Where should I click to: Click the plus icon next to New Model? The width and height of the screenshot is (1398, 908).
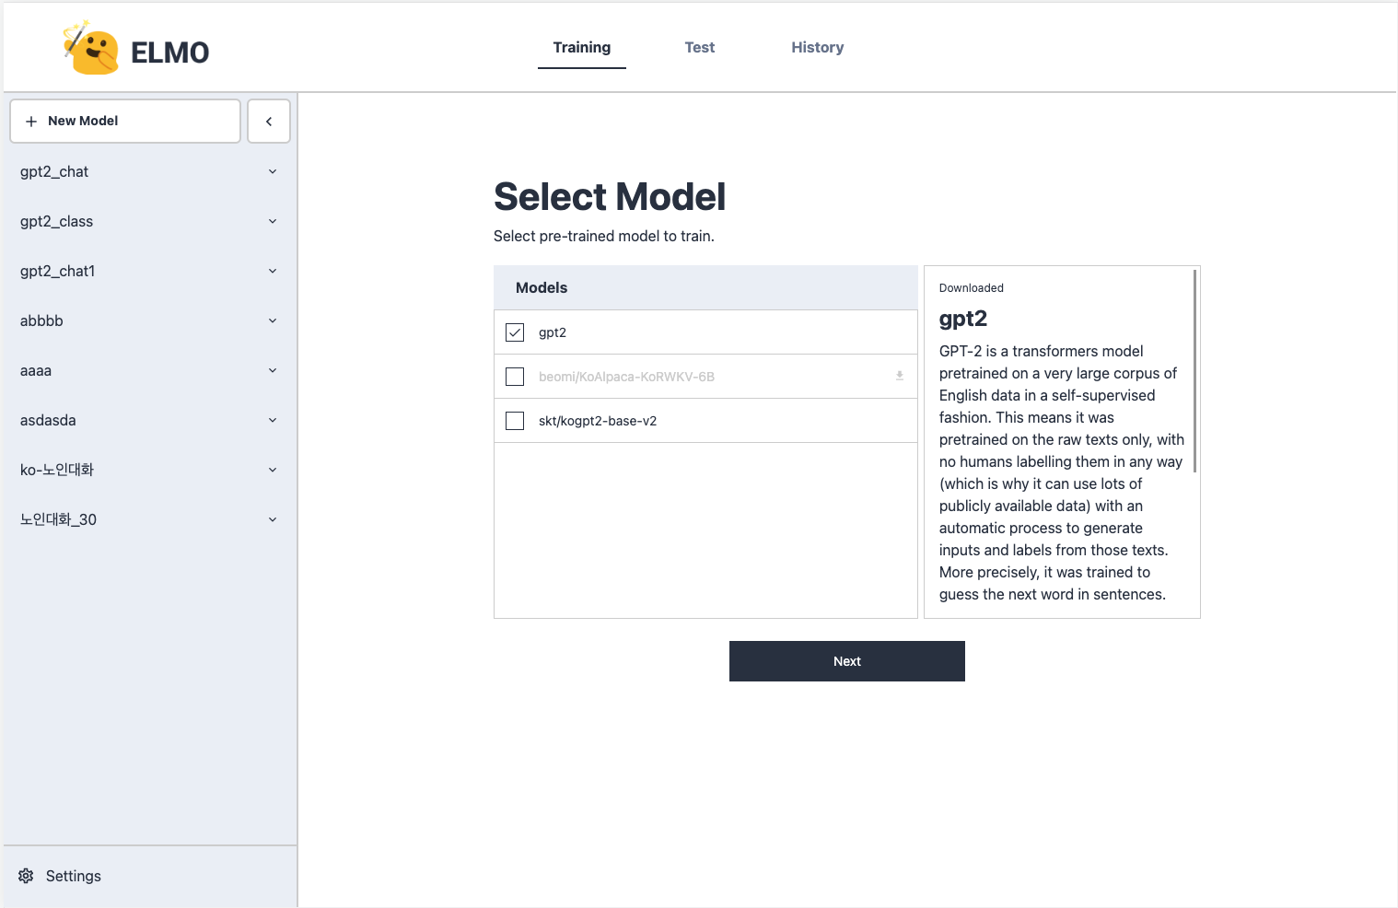pos(31,121)
